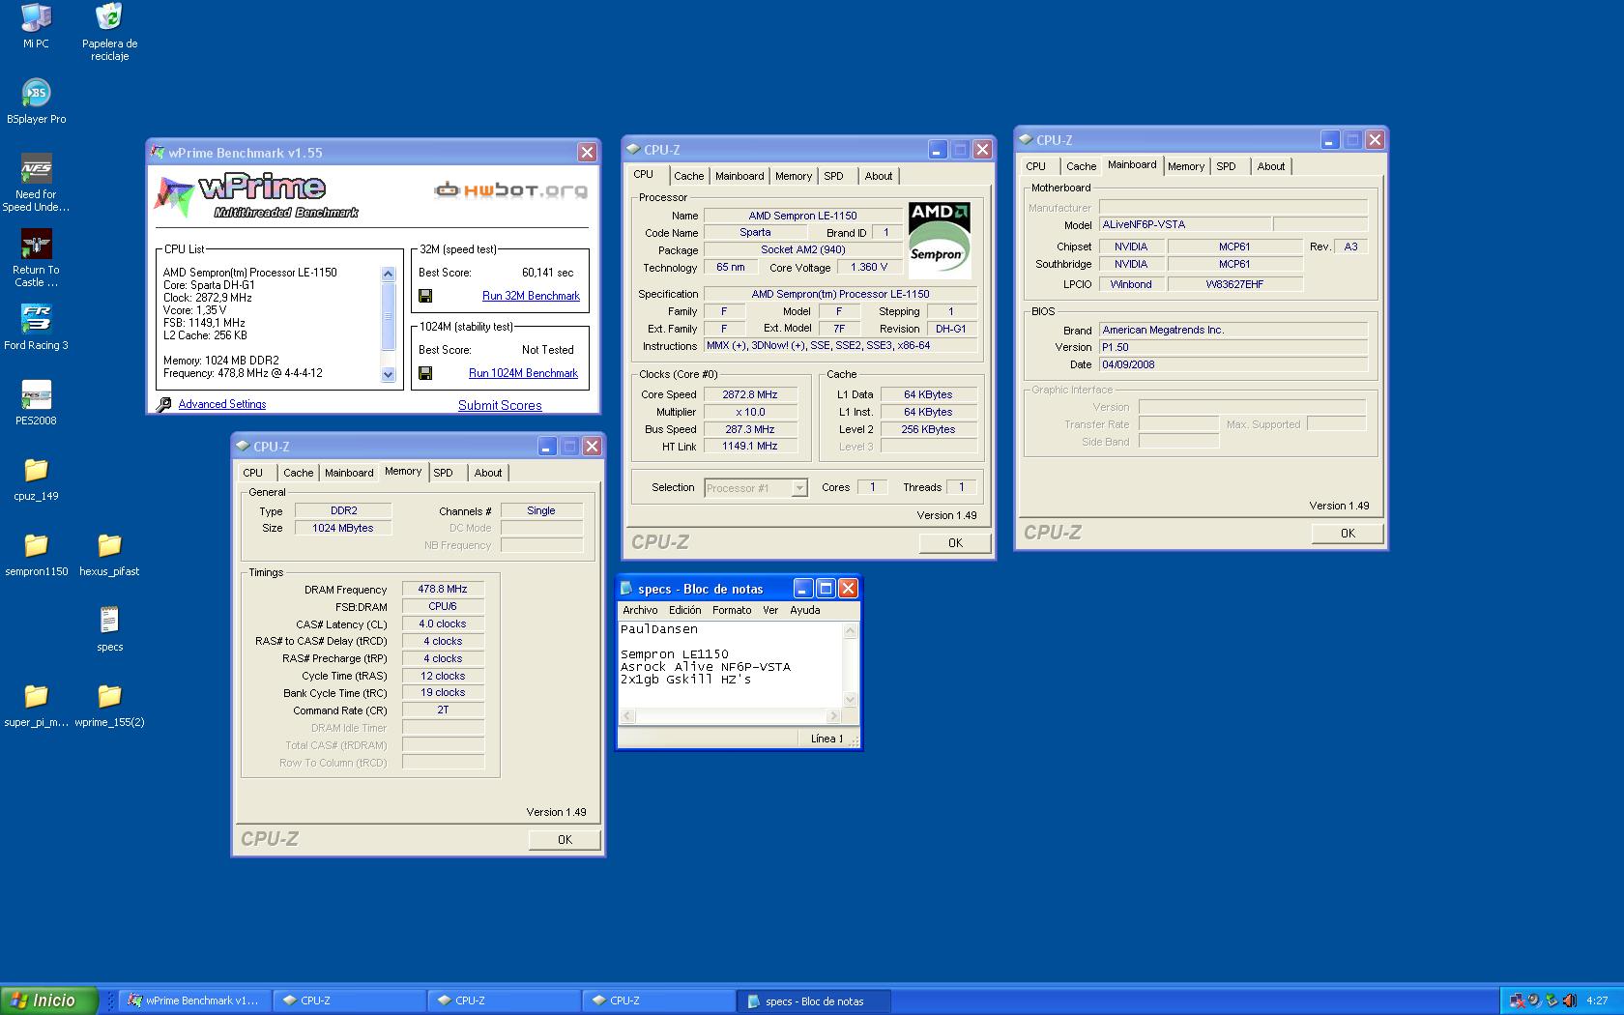Run the 32M Benchmark

[x=531, y=296]
